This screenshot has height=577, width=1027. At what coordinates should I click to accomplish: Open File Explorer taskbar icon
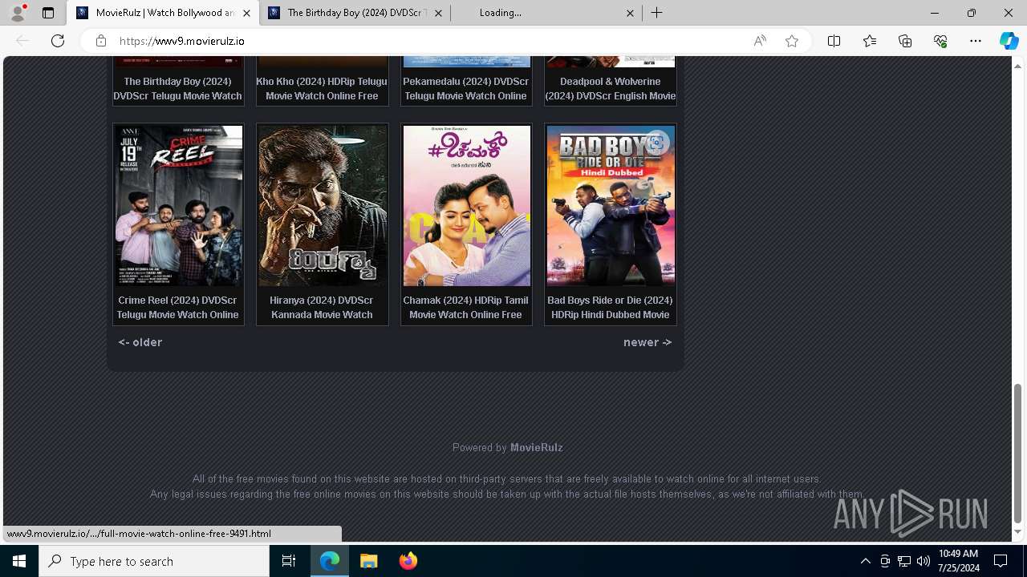pyautogui.click(x=369, y=561)
